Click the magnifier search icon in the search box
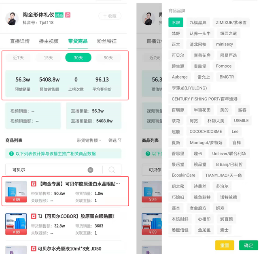 (112, 170)
